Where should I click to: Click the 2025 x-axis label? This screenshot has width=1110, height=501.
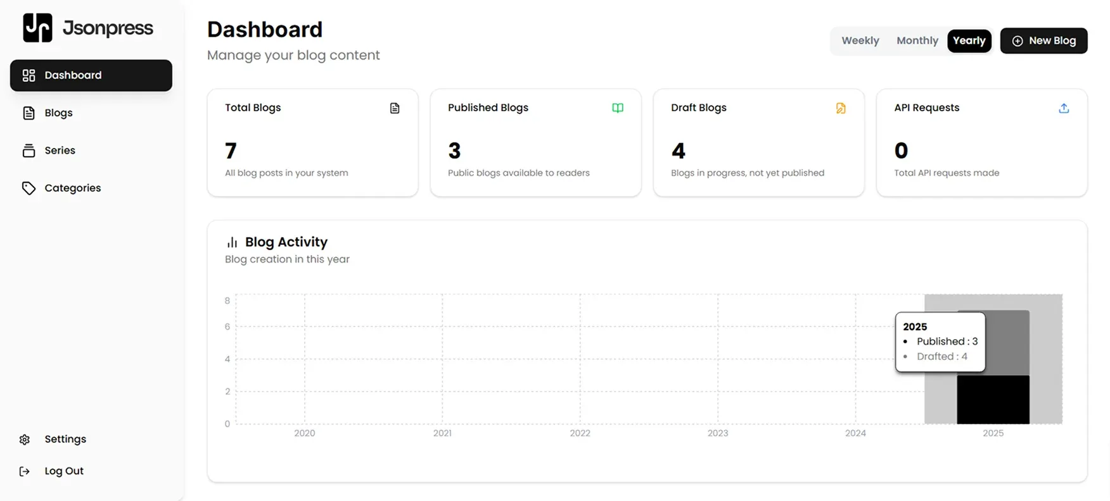[993, 433]
